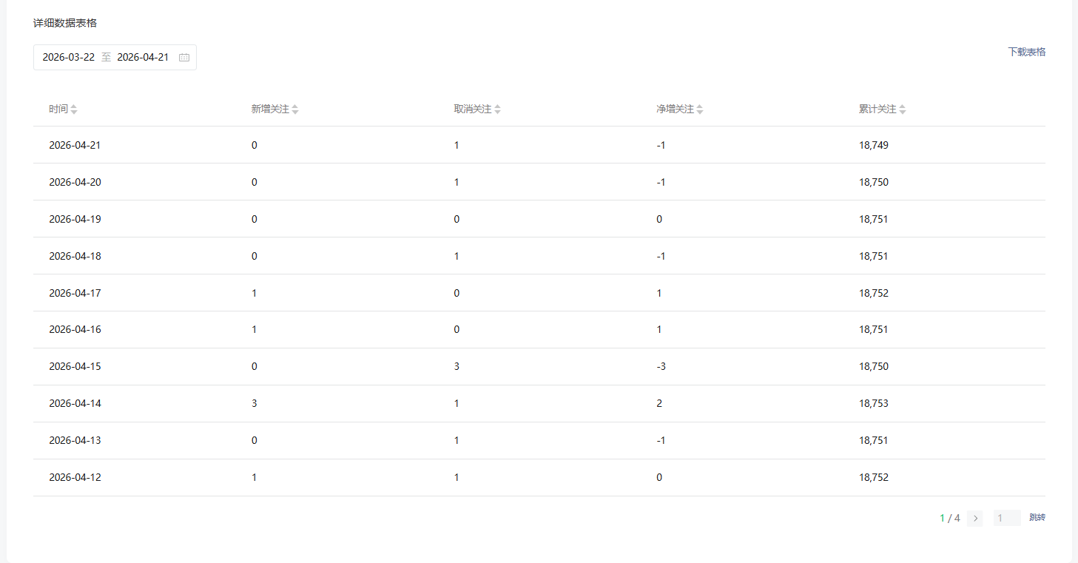Image resolution: width=1078 pixels, height=563 pixels.
Task: Click the 2026-04-17 date cell
Action: pyautogui.click(x=75, y=293)
